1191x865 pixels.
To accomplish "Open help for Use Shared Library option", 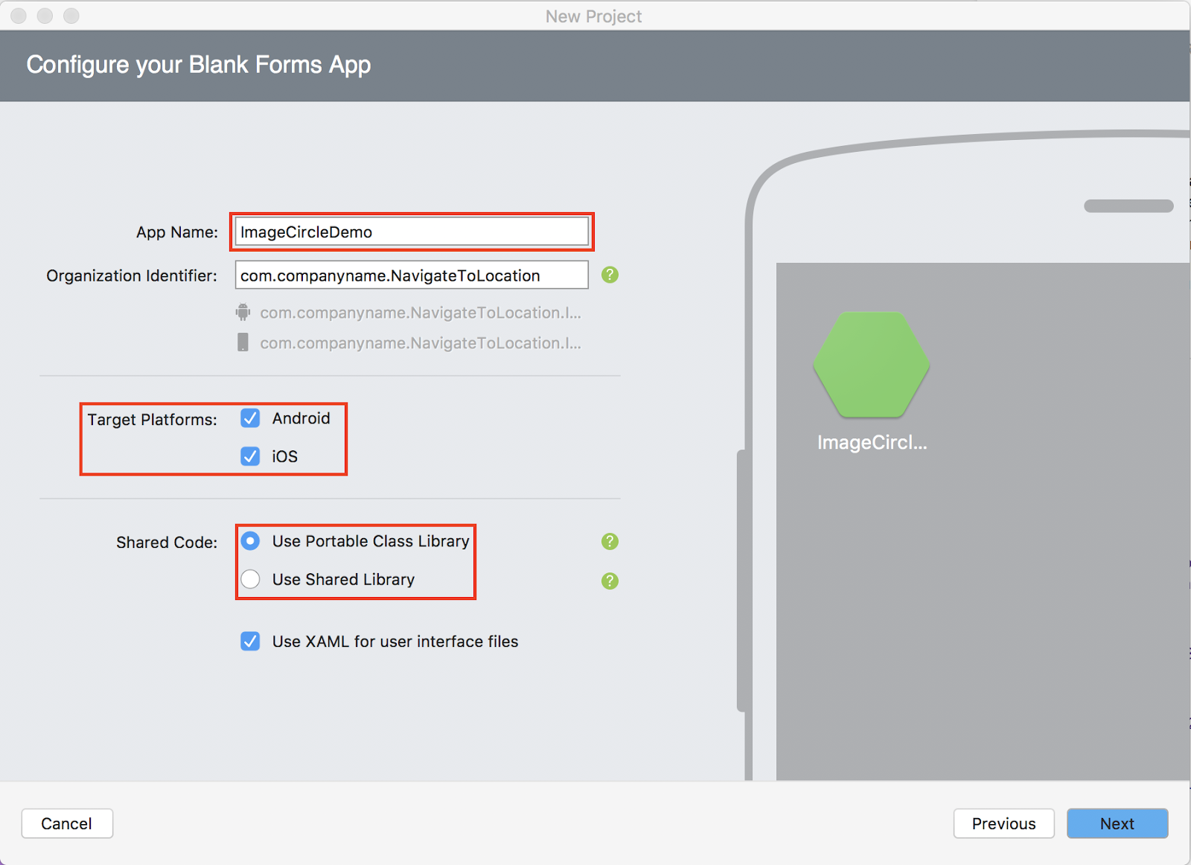I will 610,581.
